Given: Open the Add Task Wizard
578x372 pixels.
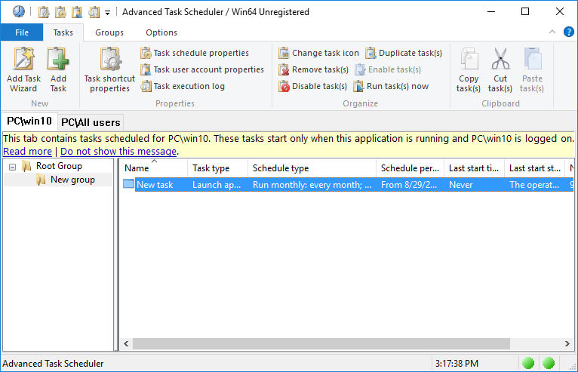Looking at the screenshot, I should click(x=23, y=69).
